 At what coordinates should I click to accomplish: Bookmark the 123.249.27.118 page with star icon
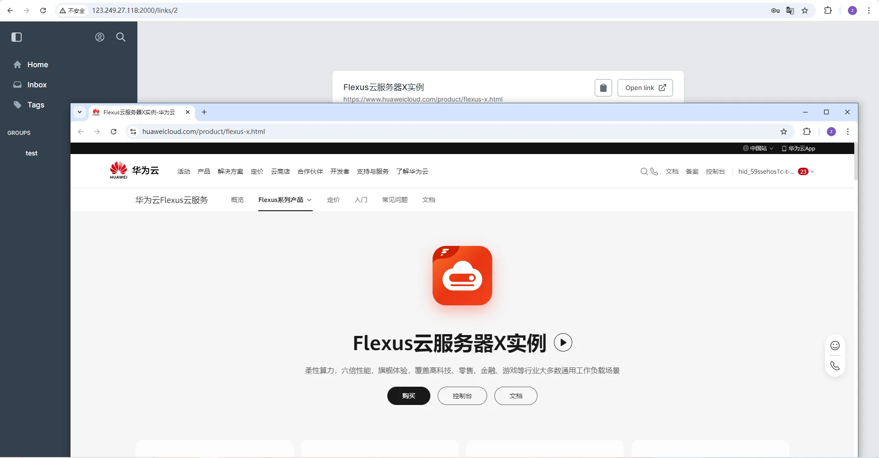click(x=805, y=11)
